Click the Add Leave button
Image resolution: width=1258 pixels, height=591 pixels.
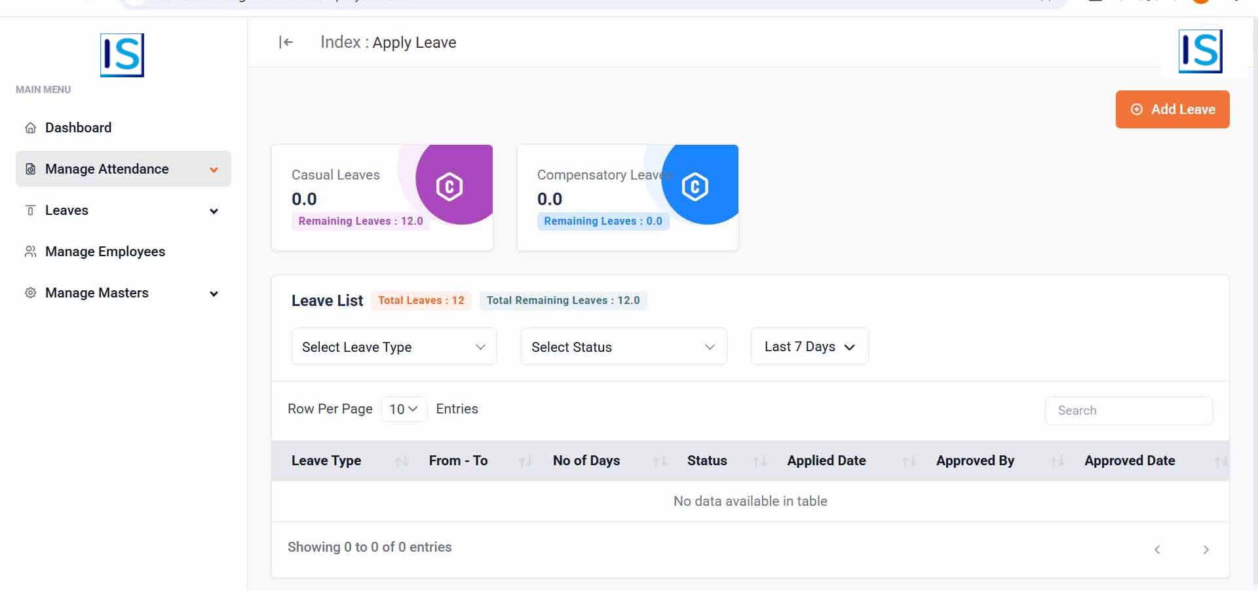point(1172,109)
